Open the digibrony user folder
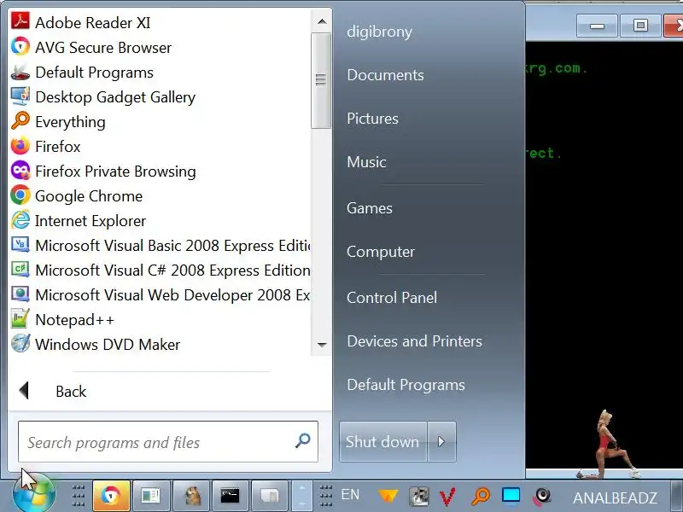Viewport: 683px width, 512px height. coord(379,32)
